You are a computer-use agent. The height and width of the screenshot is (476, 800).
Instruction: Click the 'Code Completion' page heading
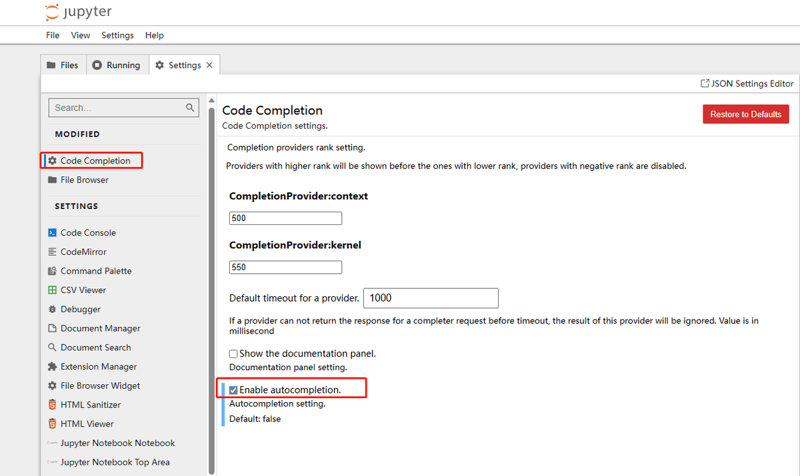click(x=272, y=111)
